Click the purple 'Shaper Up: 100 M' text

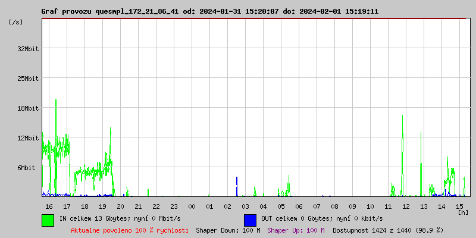tap(296, 230)
